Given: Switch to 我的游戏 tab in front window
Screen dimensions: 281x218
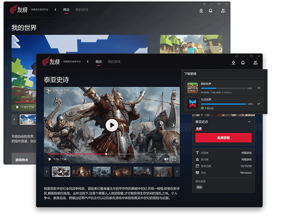Looking at the screenshot, I should pos(114,62).
